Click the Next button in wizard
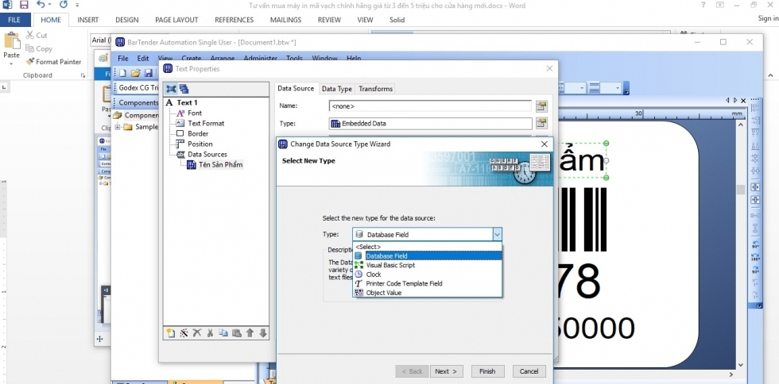Image resolution: width=779 pixels, height=384 pixels. [445, 371]
